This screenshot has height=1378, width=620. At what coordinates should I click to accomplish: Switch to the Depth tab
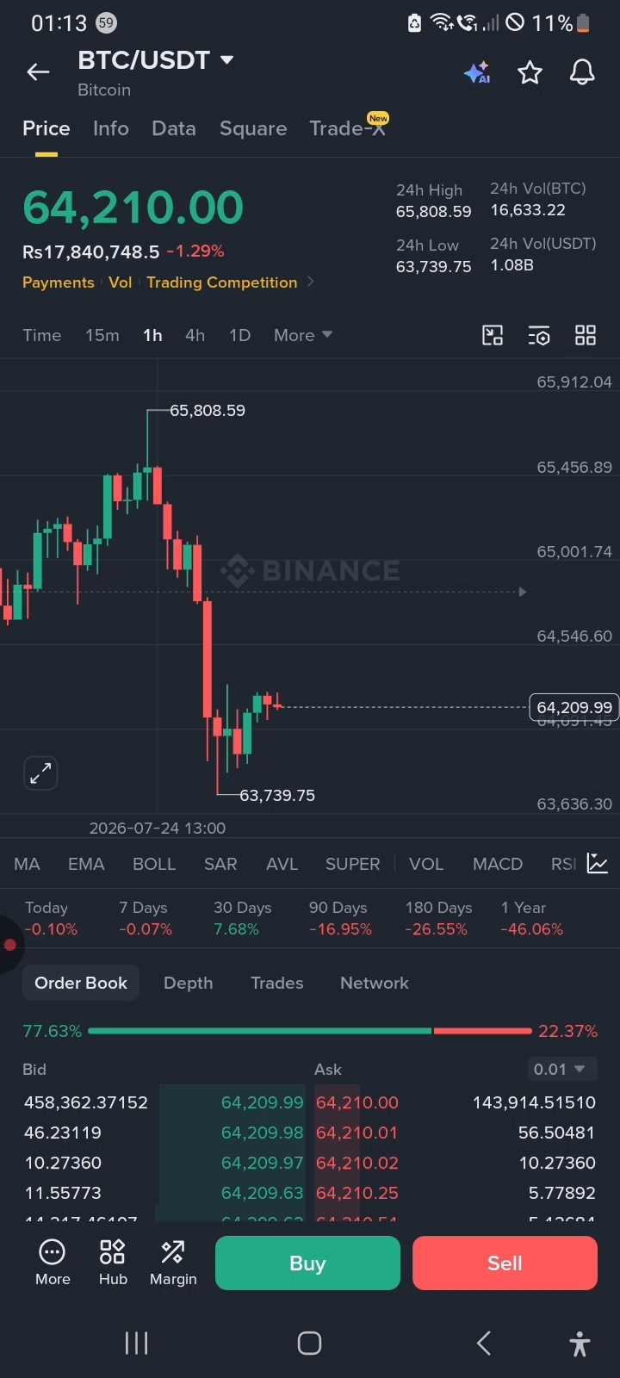point(188,983)
